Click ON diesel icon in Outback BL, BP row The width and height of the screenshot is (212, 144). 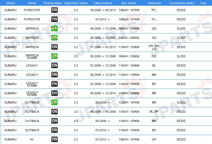click(54, 111)
